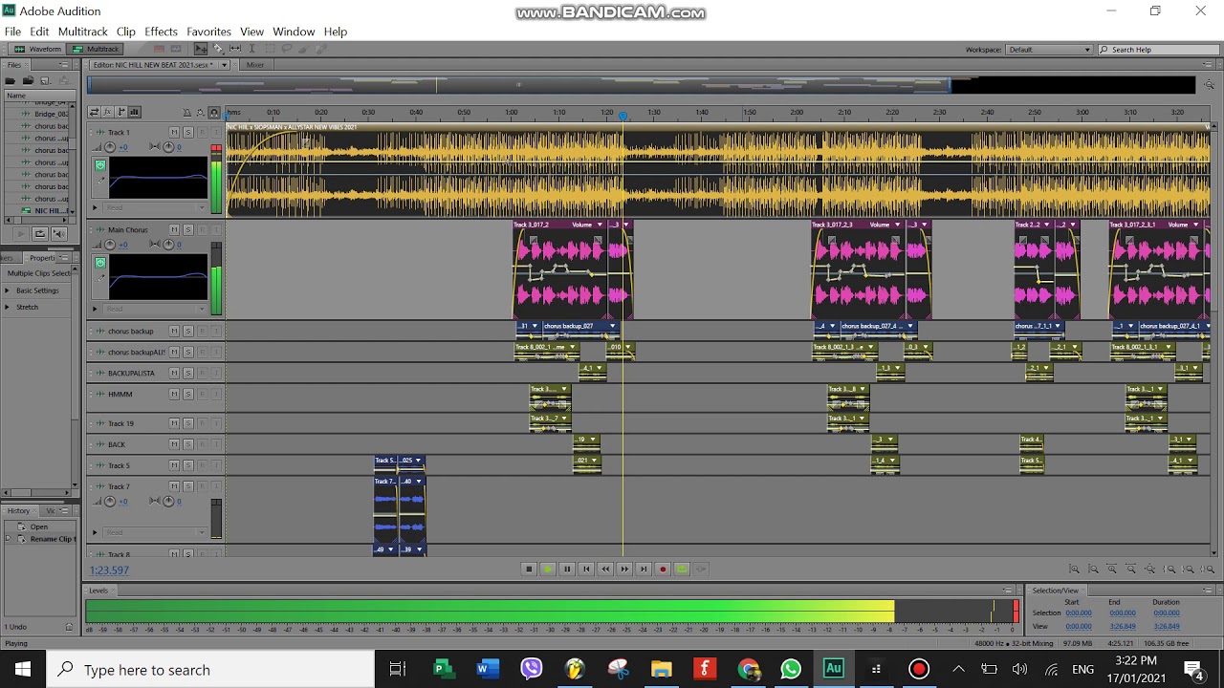
Task: Switch to the History tab
Action: click(x=19, y=511)
